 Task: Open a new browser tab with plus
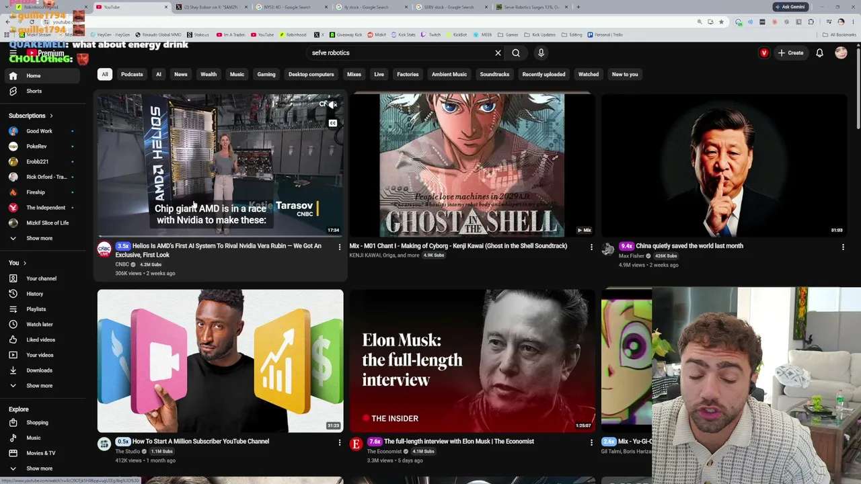[578, 7]
